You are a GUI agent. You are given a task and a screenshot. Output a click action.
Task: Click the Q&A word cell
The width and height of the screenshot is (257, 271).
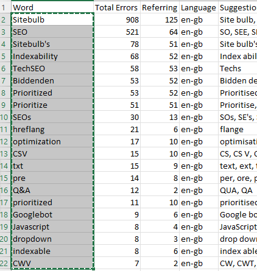click(x=52, y=190)
